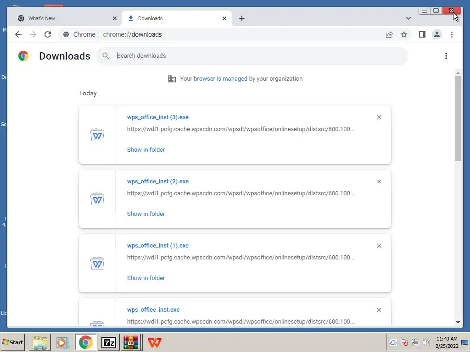
Task: Remove wps_office_inst (2).exe from list
Action: [379, 181]
